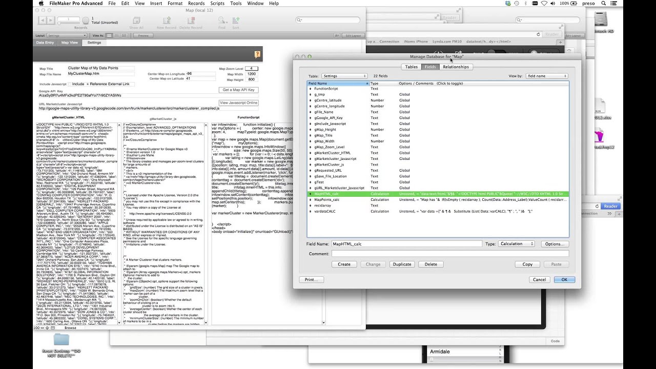Click Cancel in Manage Database dialog
Screen dimensions: 656x369
pos(539,280)
